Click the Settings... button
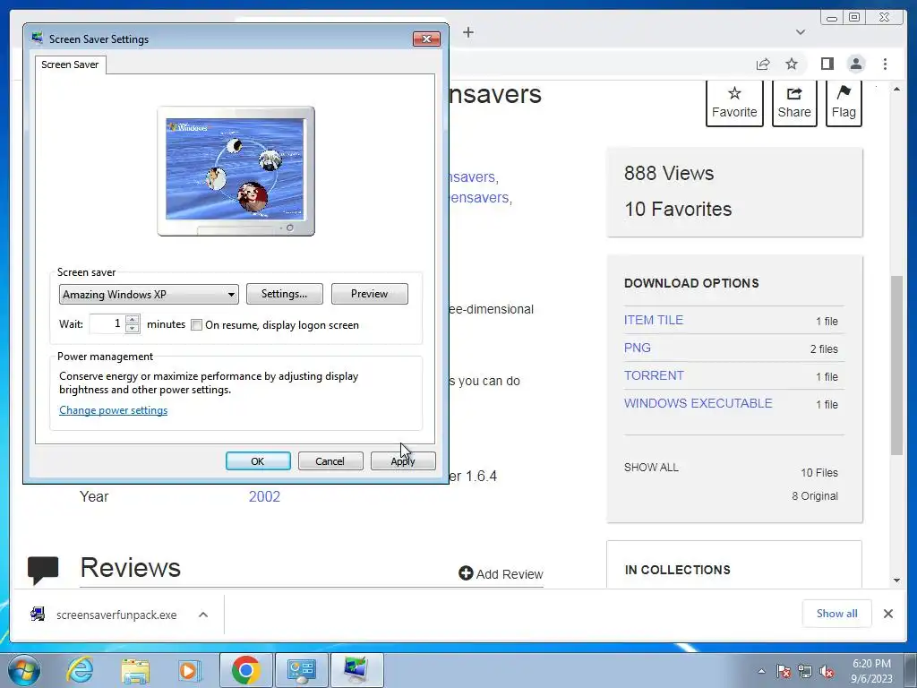Viewport: 917px width, 688px height. pos(284,294)
